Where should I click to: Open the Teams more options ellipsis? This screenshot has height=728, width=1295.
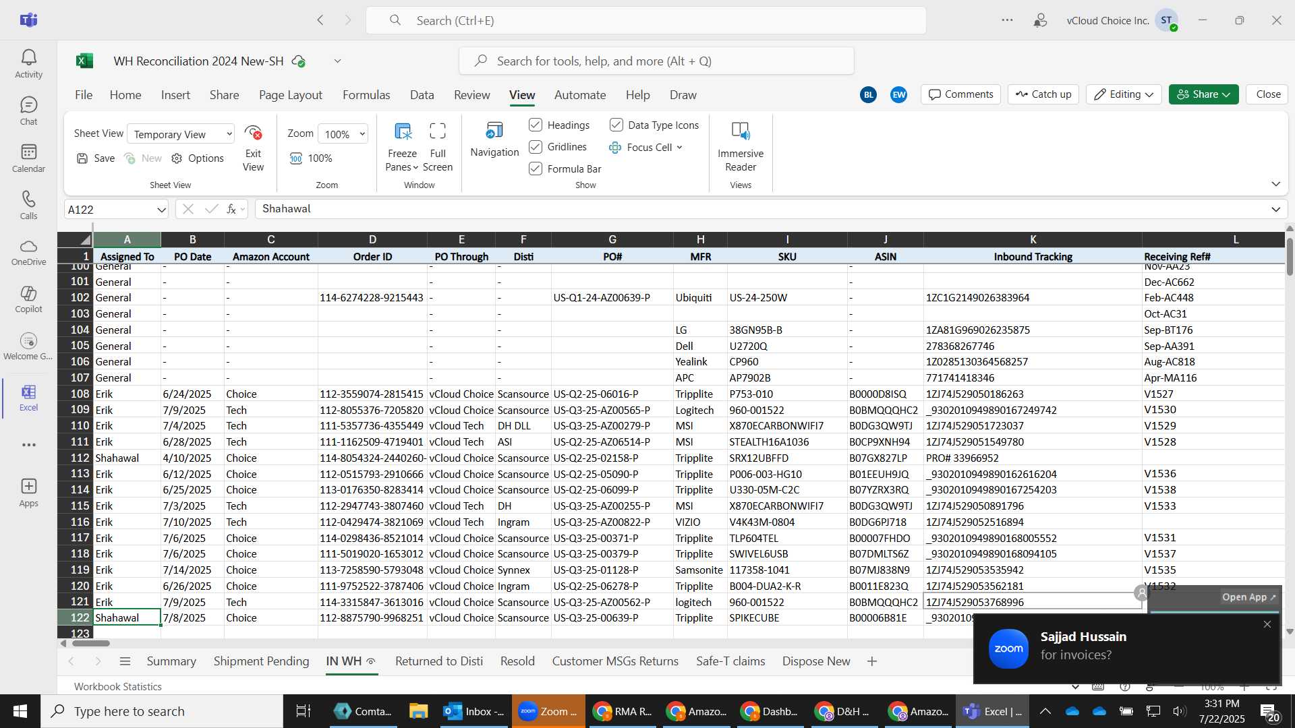(1007, 20)
